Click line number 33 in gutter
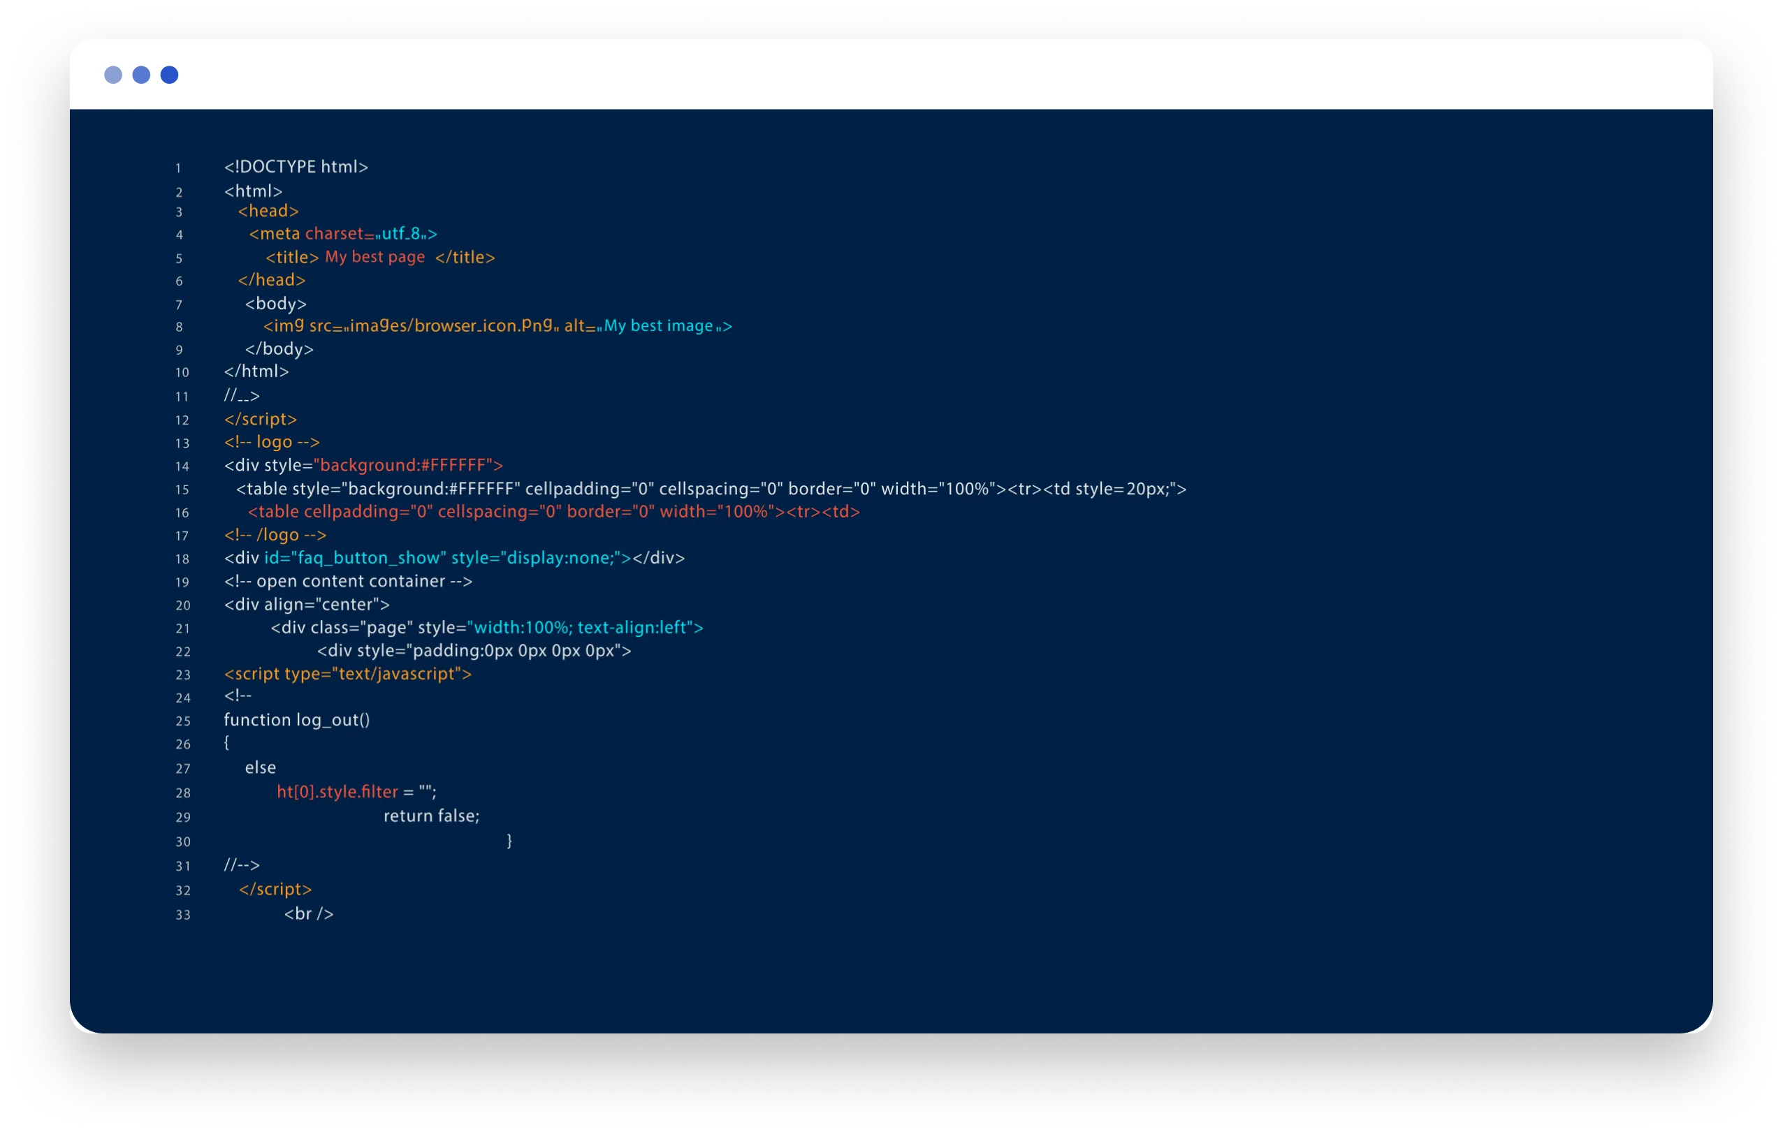The width and height of the screenshot is (1783, 1134). tap(183, 915)
